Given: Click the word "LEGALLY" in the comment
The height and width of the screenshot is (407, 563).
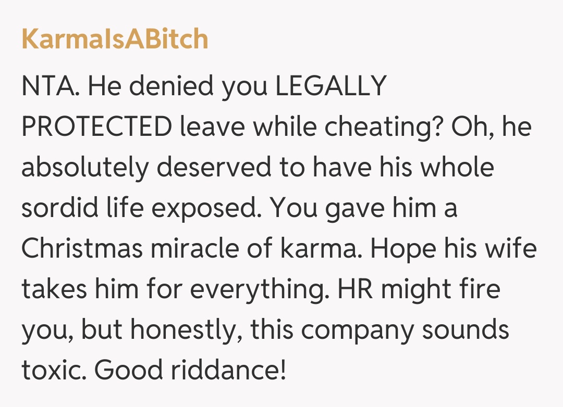Looking at the screenshot, I should coord(330,86).
